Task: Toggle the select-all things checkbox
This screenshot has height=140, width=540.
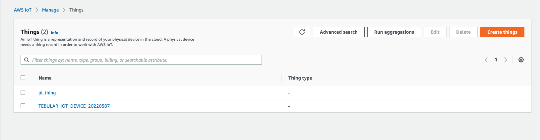Action: coord(23,78)
